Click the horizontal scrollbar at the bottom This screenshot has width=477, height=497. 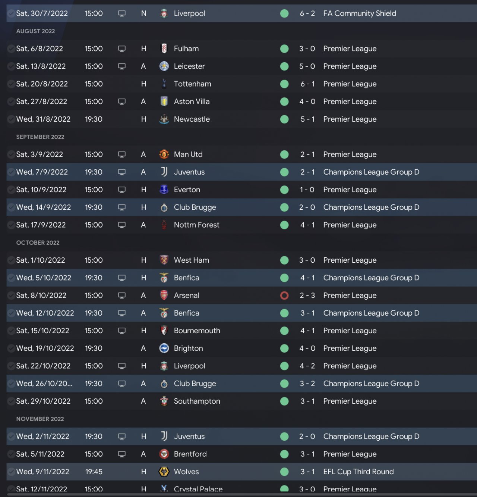point(238,495)
